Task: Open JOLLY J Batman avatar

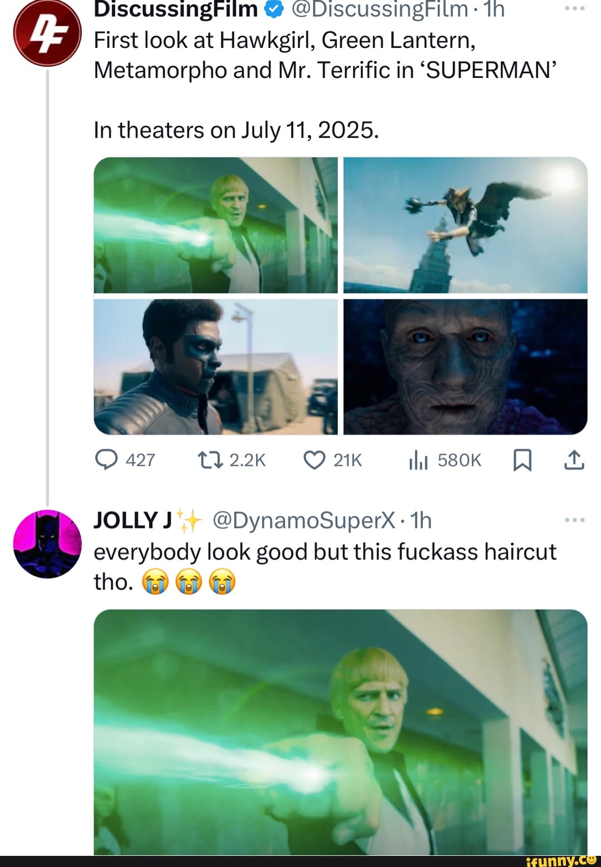Action: point(47,544)
